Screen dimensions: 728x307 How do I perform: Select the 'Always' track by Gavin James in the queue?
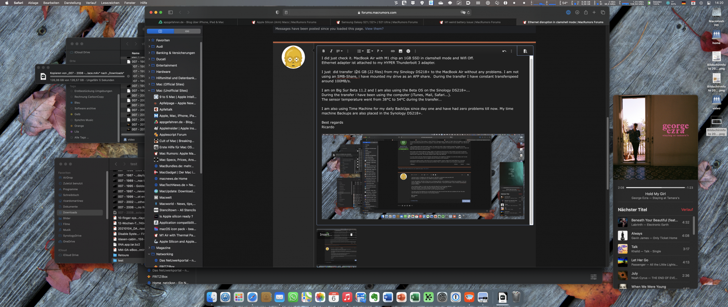[x=654, y=236]
